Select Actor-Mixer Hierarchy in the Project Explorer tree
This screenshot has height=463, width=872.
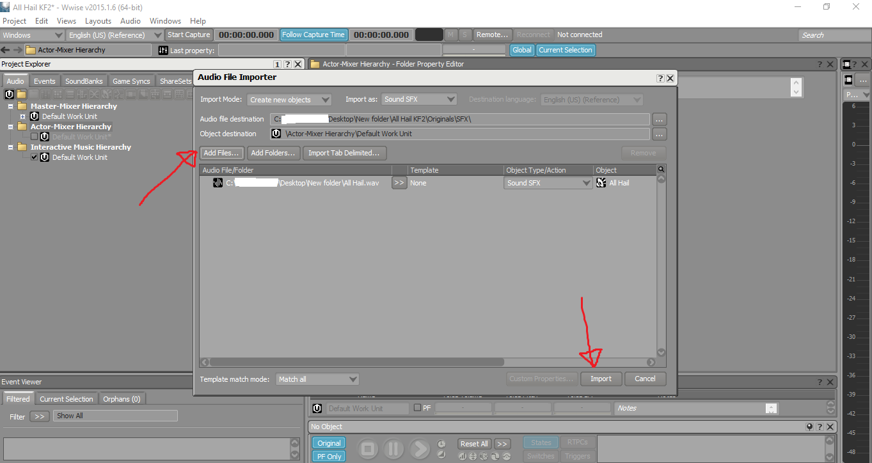coord(71,127)
